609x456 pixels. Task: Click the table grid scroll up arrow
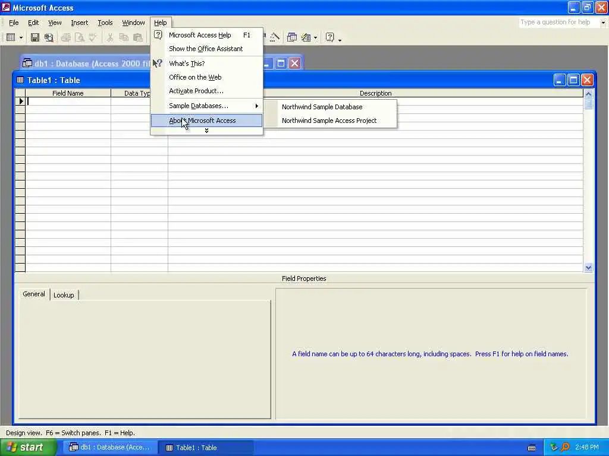(x=588, y=93)
